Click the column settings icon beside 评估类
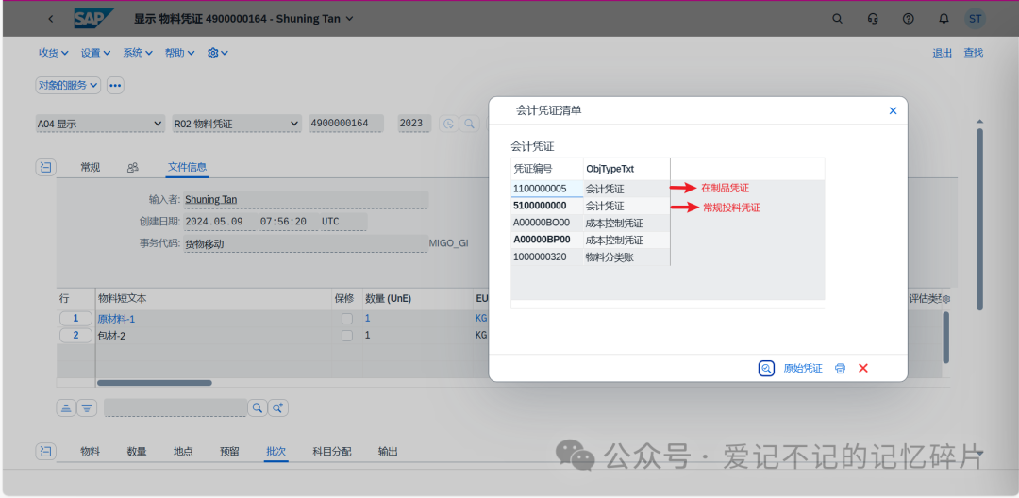 coord(945,299)
